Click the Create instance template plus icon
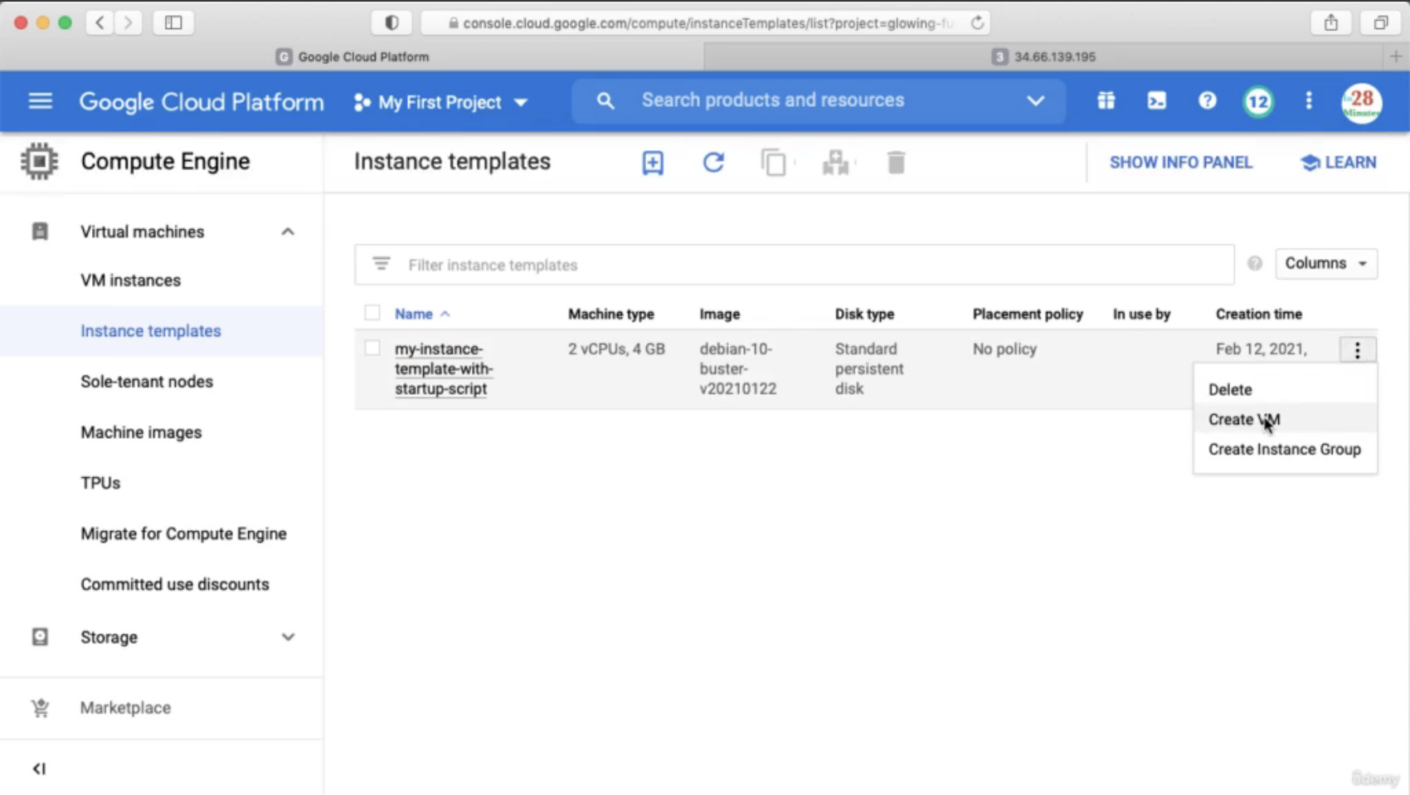The width and height of the screenshot is (1410, 795). [x=653, y=163]
